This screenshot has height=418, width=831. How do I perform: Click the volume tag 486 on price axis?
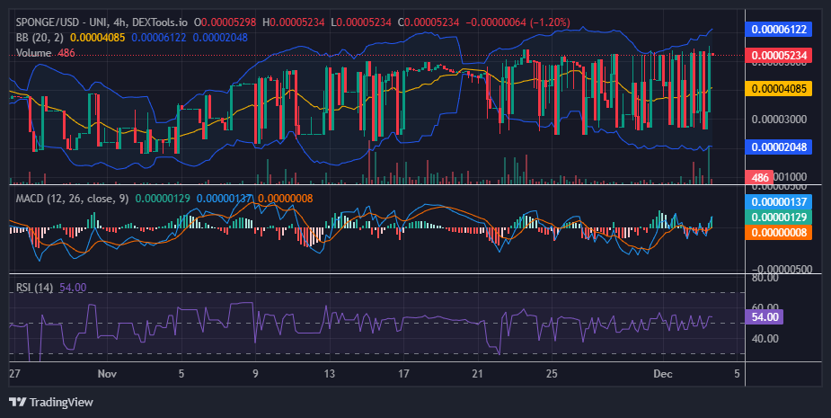point(759,178)
